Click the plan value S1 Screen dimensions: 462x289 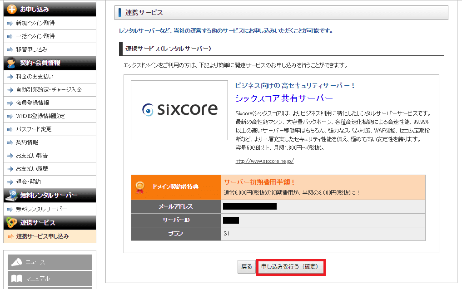(226, 234)
